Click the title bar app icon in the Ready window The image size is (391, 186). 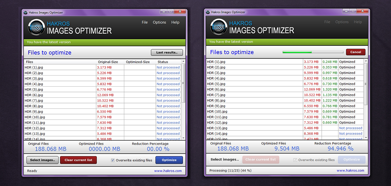click(26, 12)
